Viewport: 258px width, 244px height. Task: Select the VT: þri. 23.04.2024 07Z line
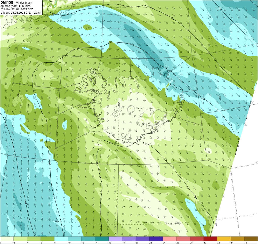[x=16, y=13]
